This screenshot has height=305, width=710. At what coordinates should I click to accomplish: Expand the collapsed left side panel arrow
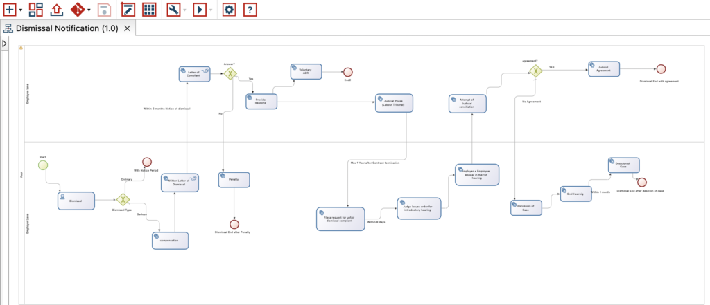(x=4, y=44)
